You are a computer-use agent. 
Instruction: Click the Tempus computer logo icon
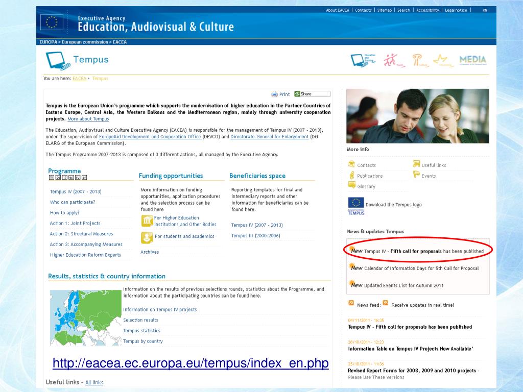tap(58, 61)
